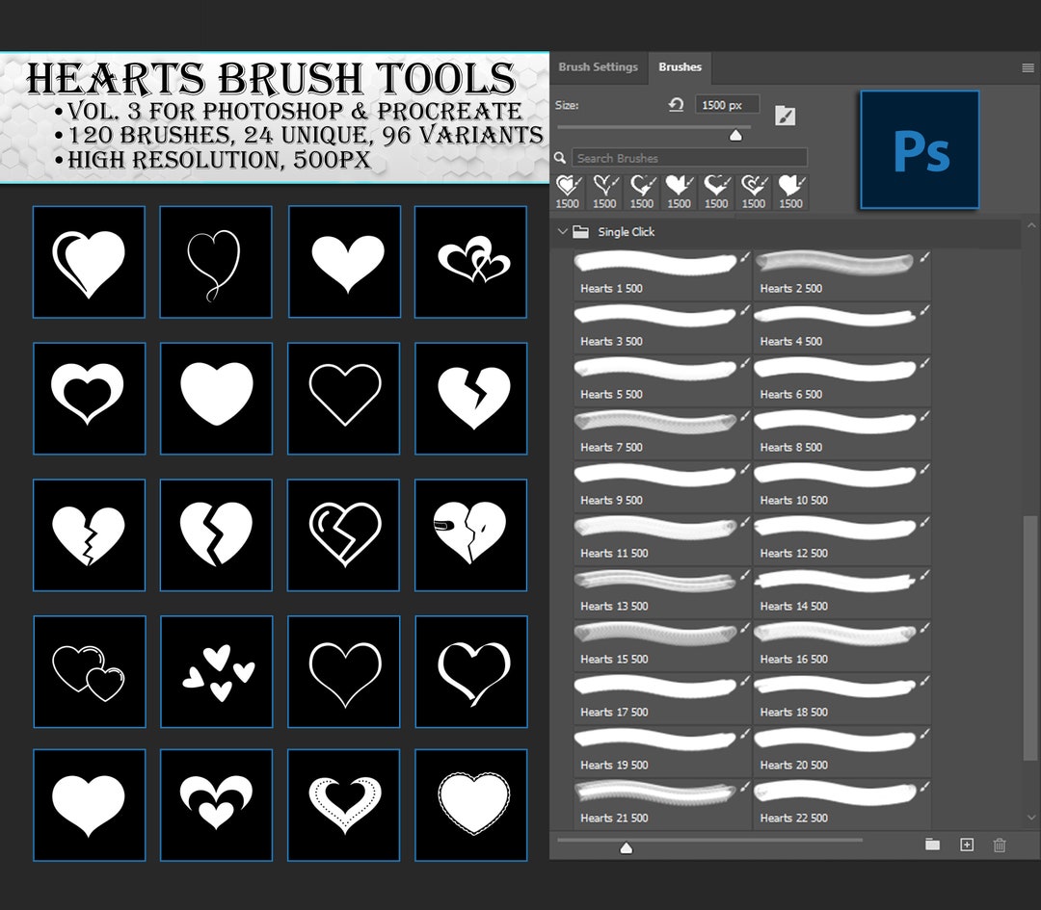Open the Create New Brush icon
The width and height of the screenshot is (1041, 910).
pyautogui.click(x=966, y=845)
